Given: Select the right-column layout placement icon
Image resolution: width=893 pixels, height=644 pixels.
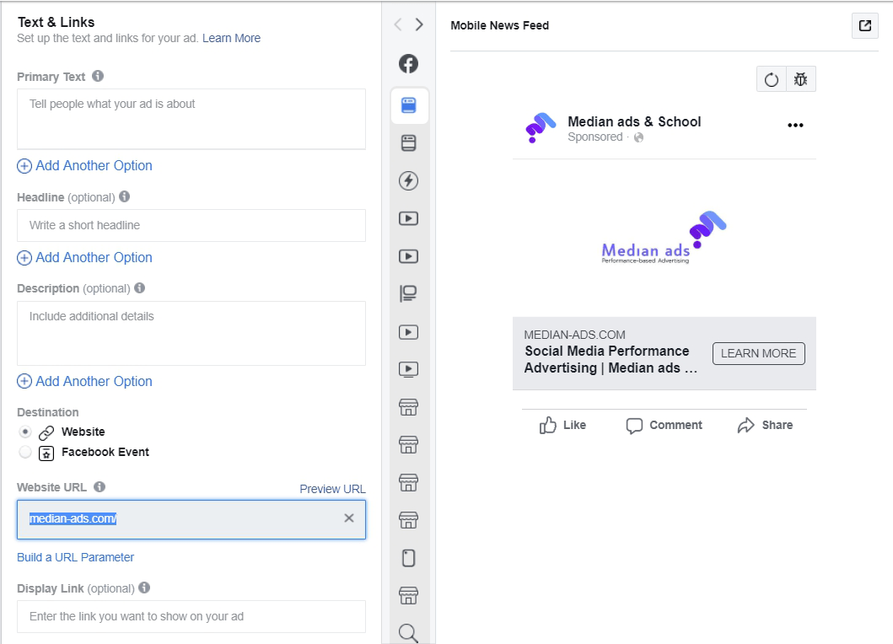Looking at the screenshot, I should [408, 294].
